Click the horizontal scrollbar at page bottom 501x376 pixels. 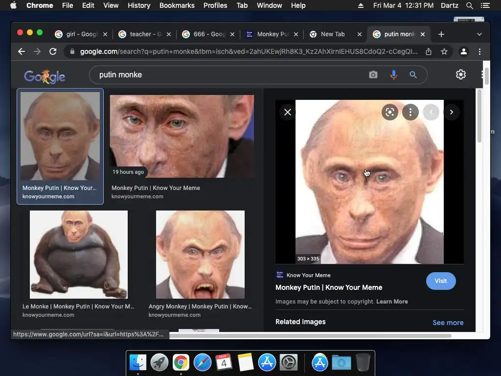point(310,336)
